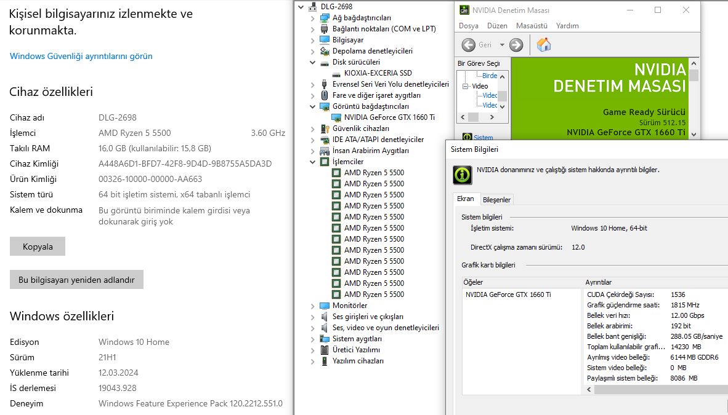Screen dimensions: 728x415
Task: Open the Yardım menu
Action: click(567, 26)
